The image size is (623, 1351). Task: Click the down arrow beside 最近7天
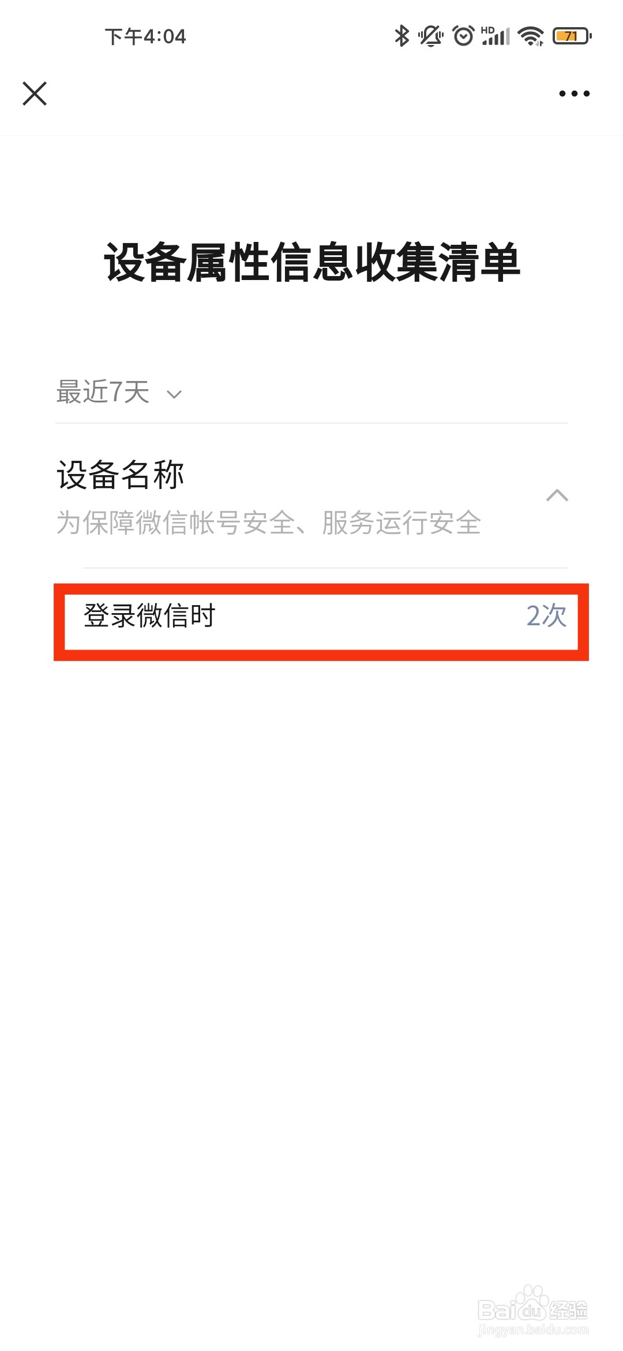tap(174, 394)
